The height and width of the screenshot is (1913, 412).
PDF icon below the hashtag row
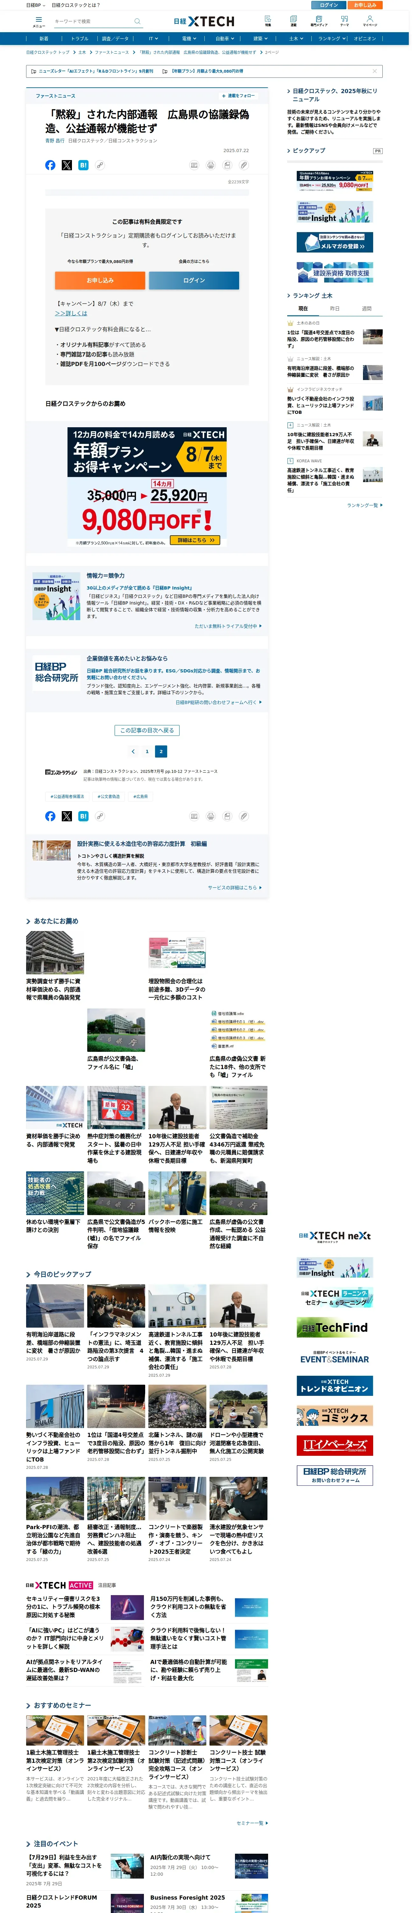pyautogui.click(x=227, y=816)
